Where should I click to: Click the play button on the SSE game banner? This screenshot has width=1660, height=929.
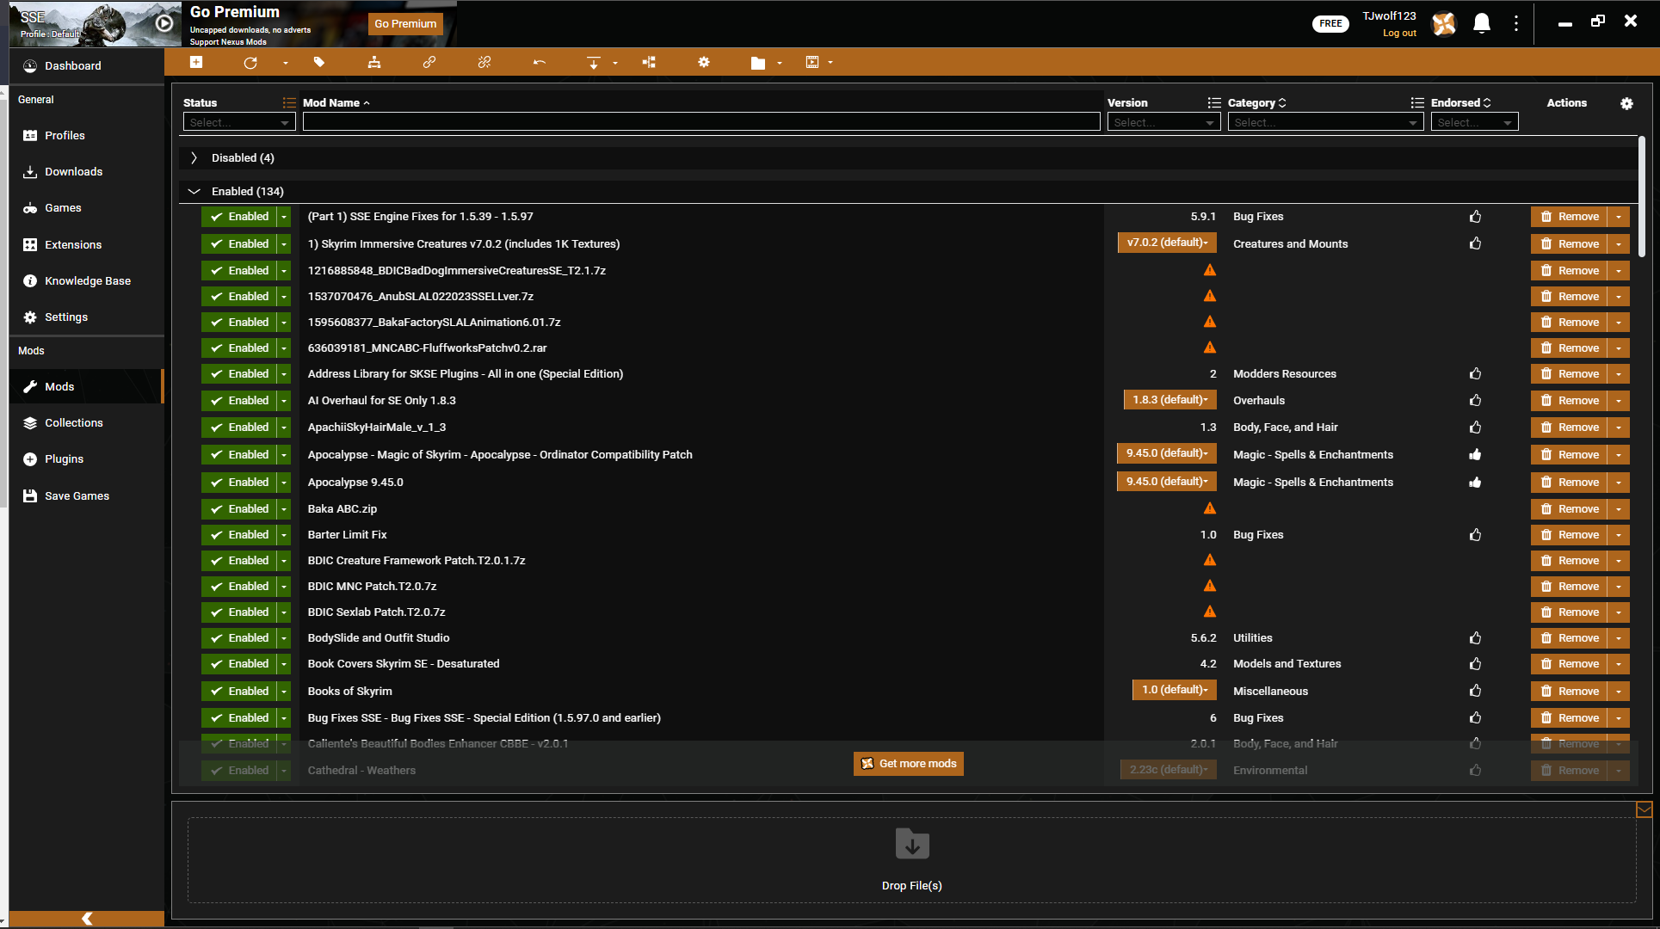164,23
